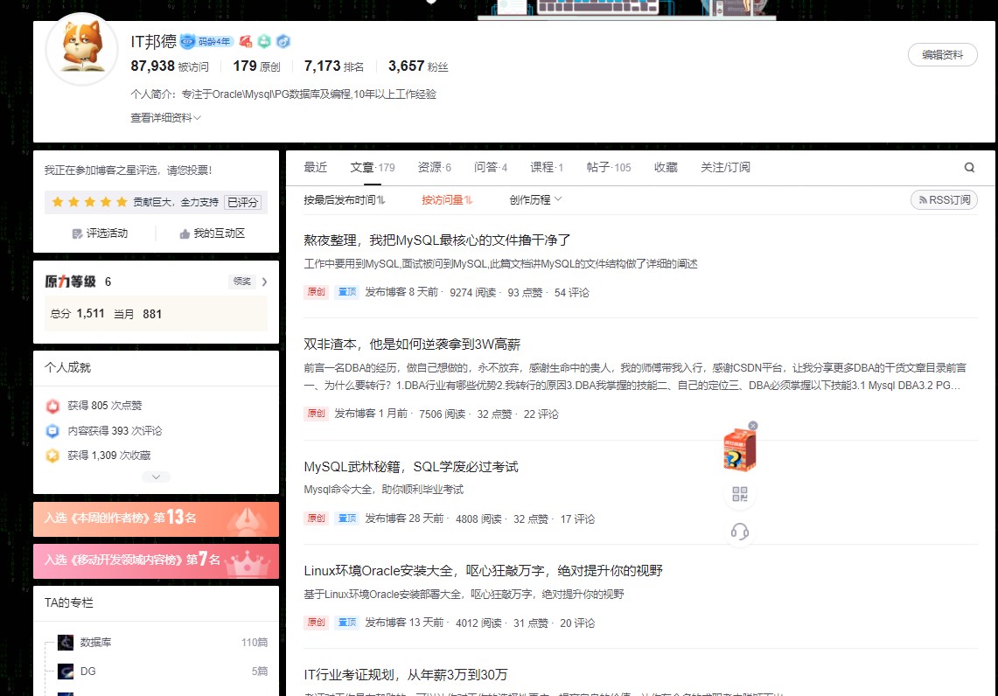Click the blue medal badge icon

283,42
